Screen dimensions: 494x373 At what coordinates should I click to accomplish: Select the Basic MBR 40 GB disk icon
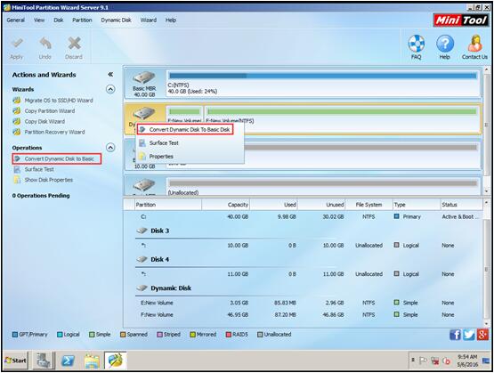coord(144,77)
